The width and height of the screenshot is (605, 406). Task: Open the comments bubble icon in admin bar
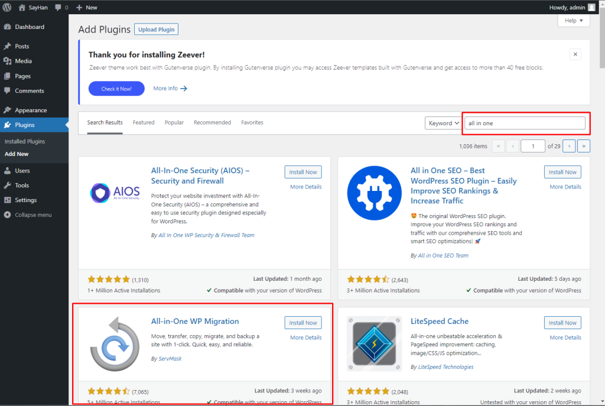tap(58, 7)
